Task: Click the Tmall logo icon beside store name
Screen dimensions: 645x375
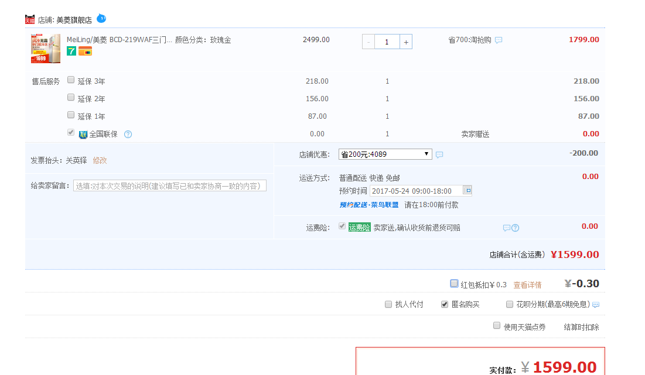Action: (30, 19)
